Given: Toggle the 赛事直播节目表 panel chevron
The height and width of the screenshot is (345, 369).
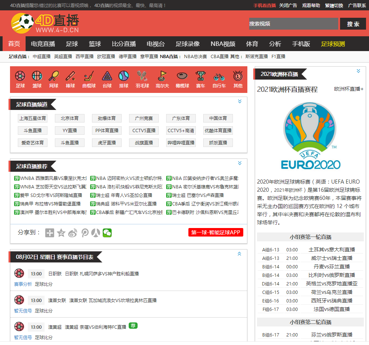Looking at the screenshot, I should coord(239,254).
